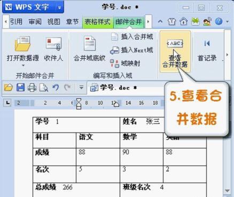Open the skin (shirt) icon
Viewport: 234px width, 197px height.
point(171,21)
